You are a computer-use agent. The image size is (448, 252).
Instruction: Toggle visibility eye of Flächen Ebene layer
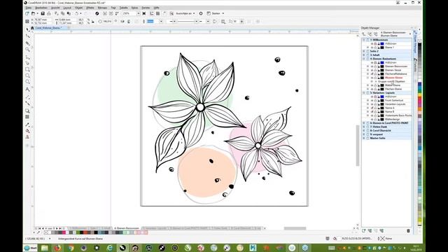372,89
